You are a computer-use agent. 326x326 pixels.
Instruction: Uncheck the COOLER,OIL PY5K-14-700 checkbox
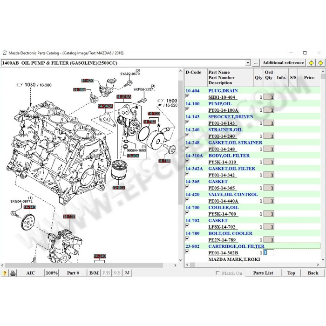187,213
